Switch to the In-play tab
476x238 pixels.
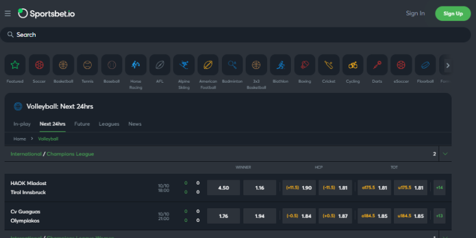point(23,124)
